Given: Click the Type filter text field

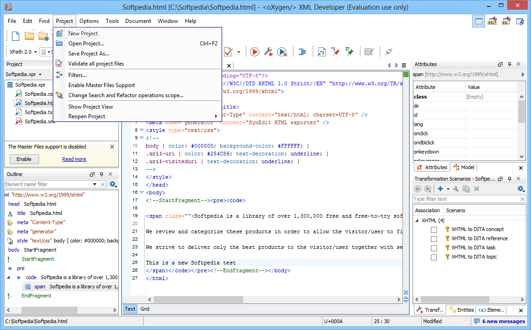Looking at the screenshot, I should pos(466,199).
